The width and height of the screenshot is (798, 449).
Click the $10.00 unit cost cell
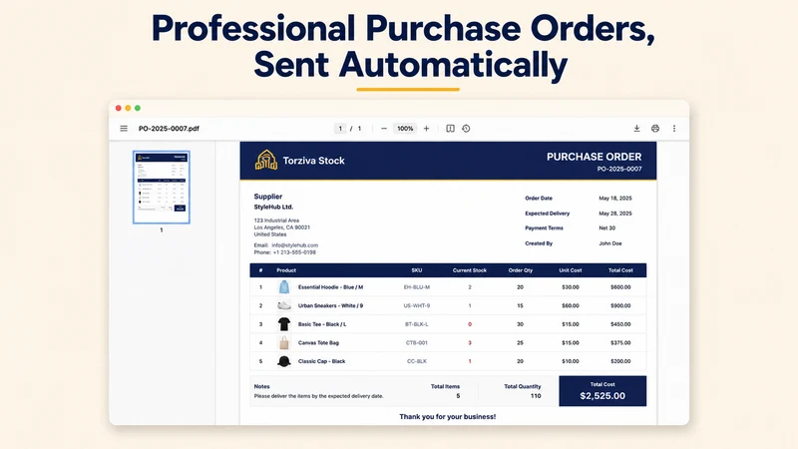[570, 361]
